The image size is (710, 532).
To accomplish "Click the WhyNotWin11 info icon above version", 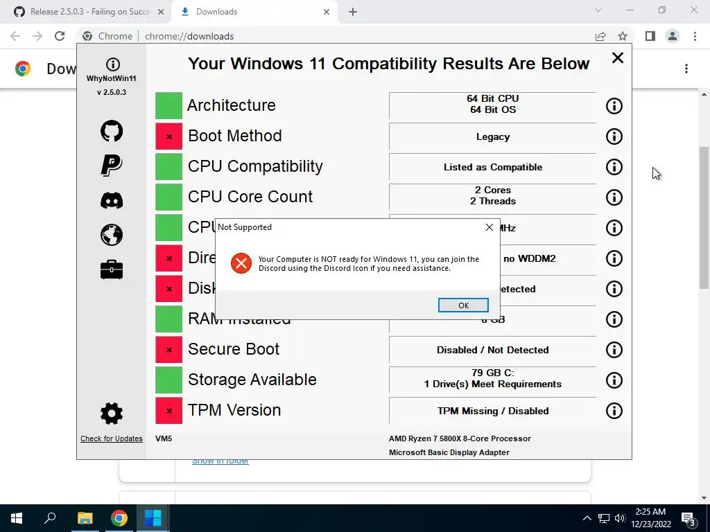I will click(113, 64).
